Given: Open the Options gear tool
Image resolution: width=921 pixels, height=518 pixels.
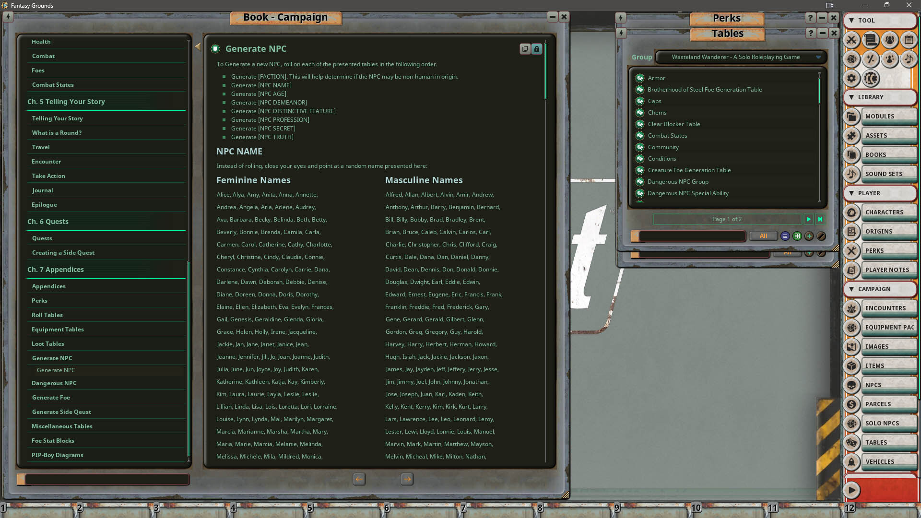Looking at the screenshot, I should (x=851, y=78).
